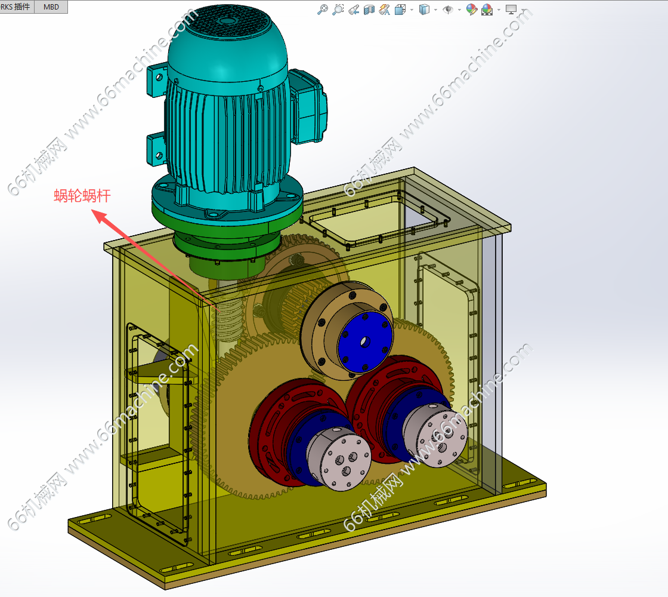Expand the Hide/Show Items dropdown arrow
This screenshot has width=668, height=597.
459,10
